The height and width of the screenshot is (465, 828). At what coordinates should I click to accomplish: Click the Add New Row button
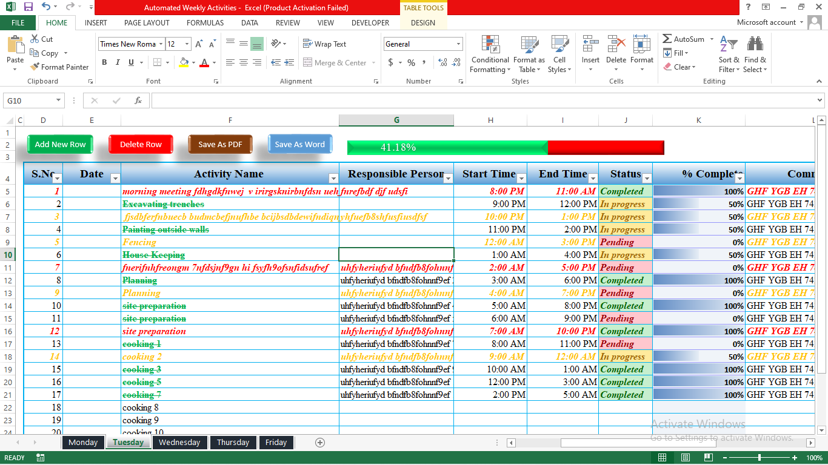pos(60,145)
